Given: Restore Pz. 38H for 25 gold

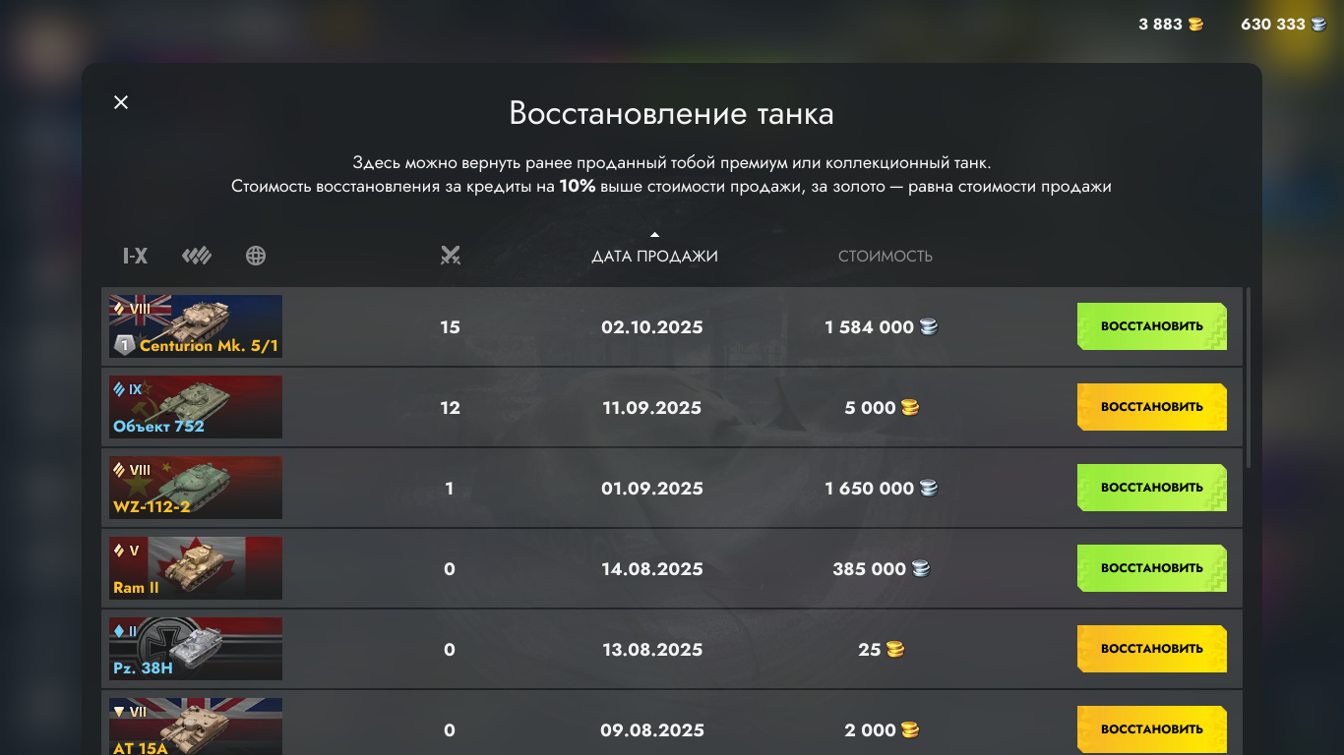Looking at the screenshot, I should 1151,649.
